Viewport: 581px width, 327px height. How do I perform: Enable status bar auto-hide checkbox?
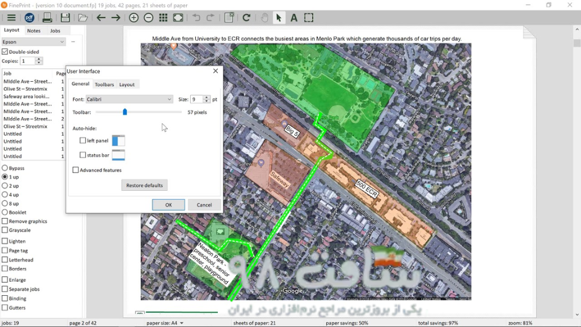tap(83, 155)
